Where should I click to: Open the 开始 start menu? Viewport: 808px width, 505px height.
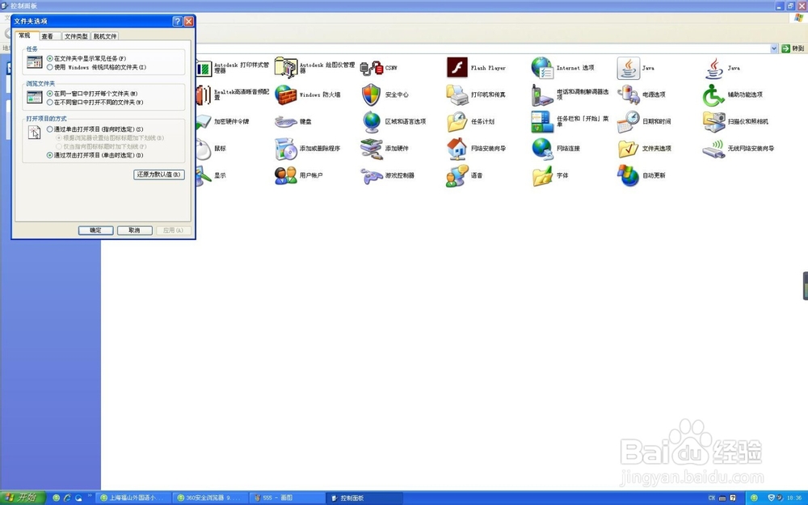[x=23, y=498]
